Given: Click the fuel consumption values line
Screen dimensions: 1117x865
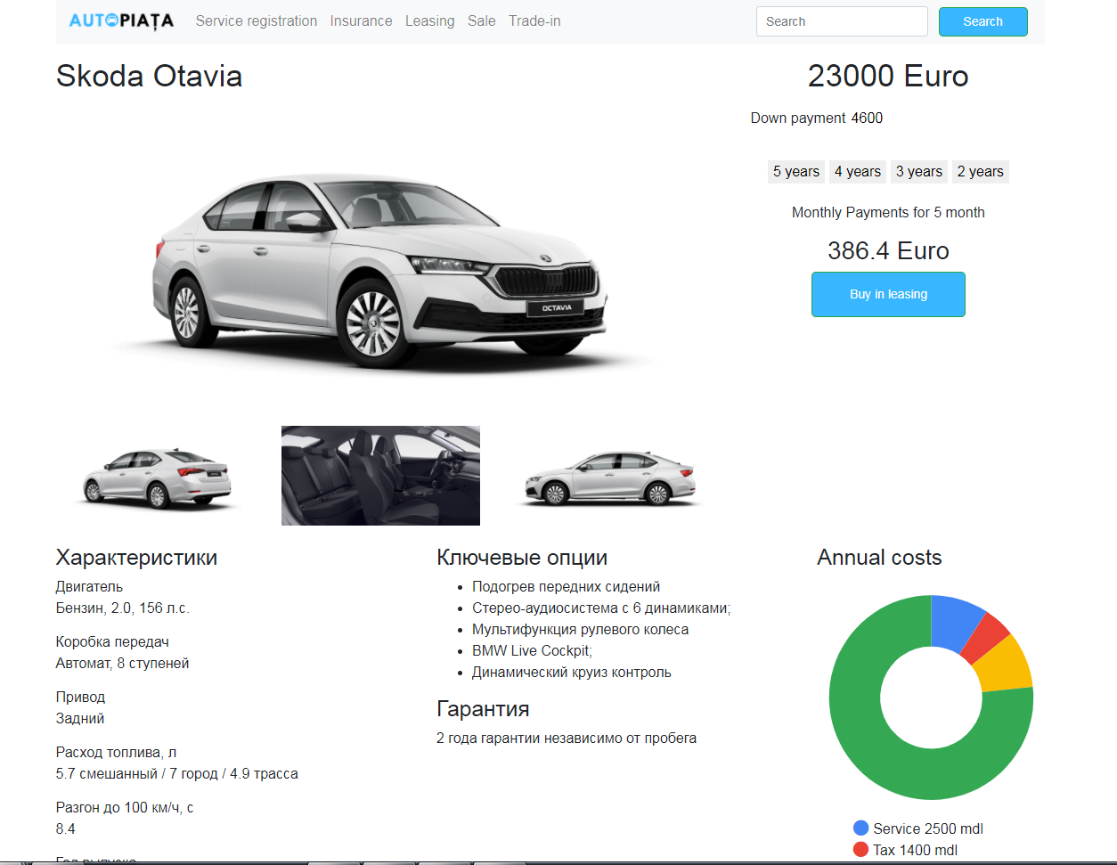Looking at the screenshot, I should pyautogui.click(x=177, y=773).
